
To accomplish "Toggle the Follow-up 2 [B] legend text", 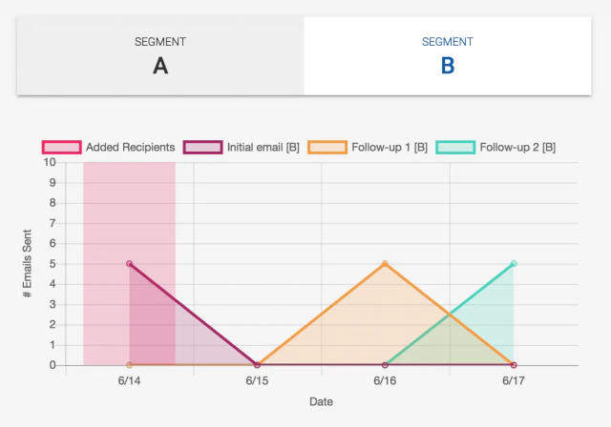I will [517, 148].
